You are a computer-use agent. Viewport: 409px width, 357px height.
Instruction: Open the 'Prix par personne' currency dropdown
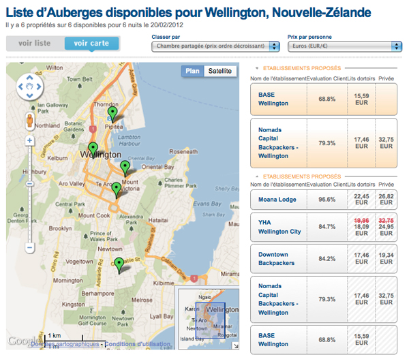coord(344,46)
